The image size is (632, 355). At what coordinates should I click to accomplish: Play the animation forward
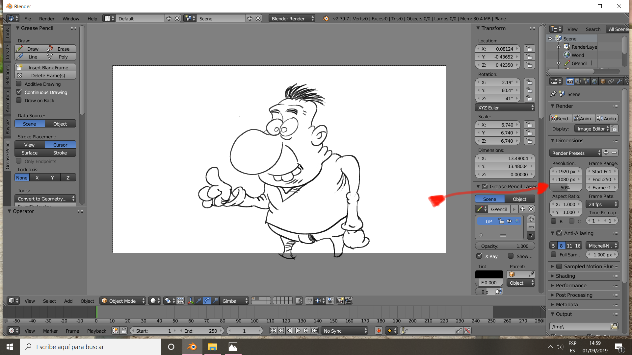[298, 331]
